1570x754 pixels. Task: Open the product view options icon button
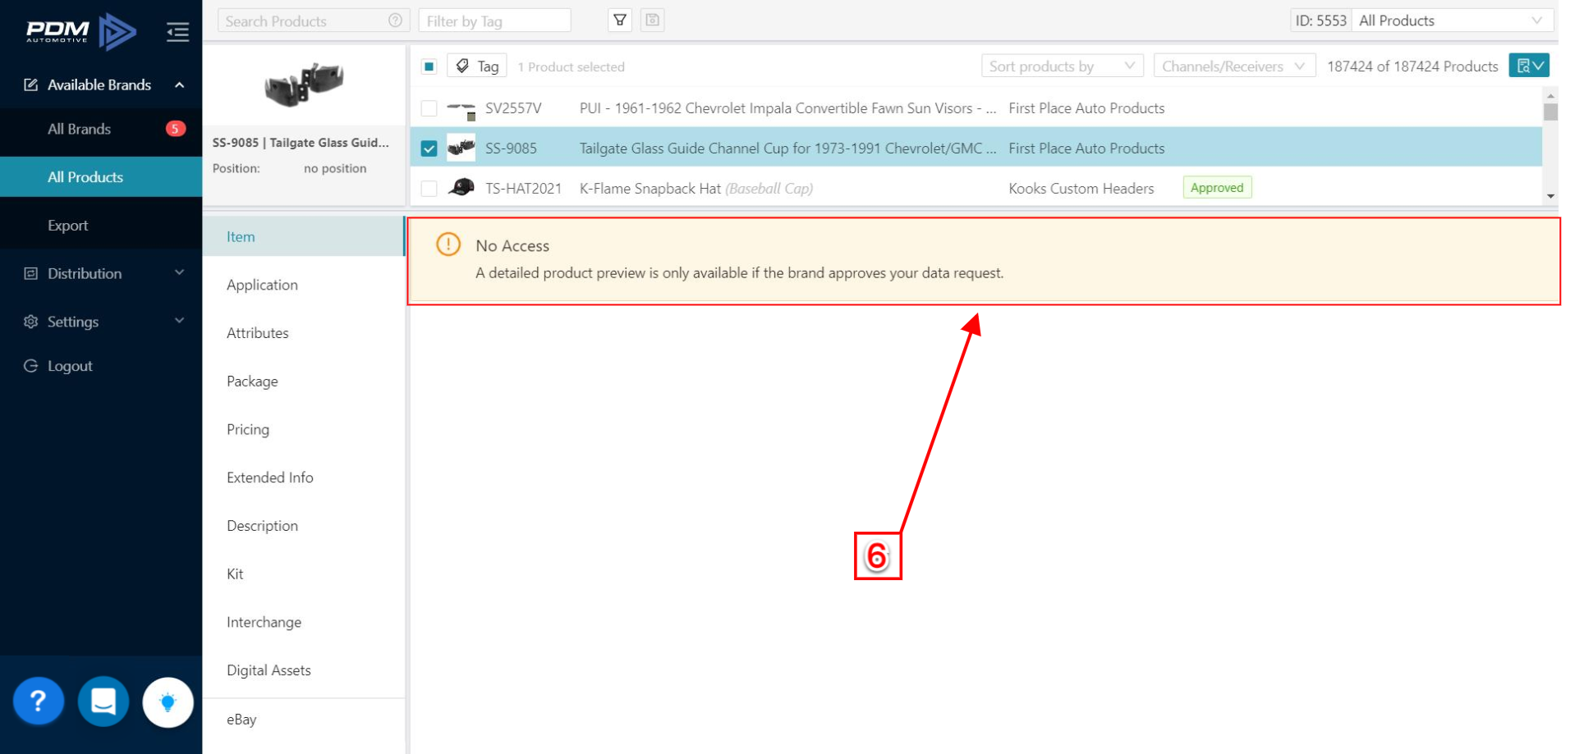tap(1529, 66)
